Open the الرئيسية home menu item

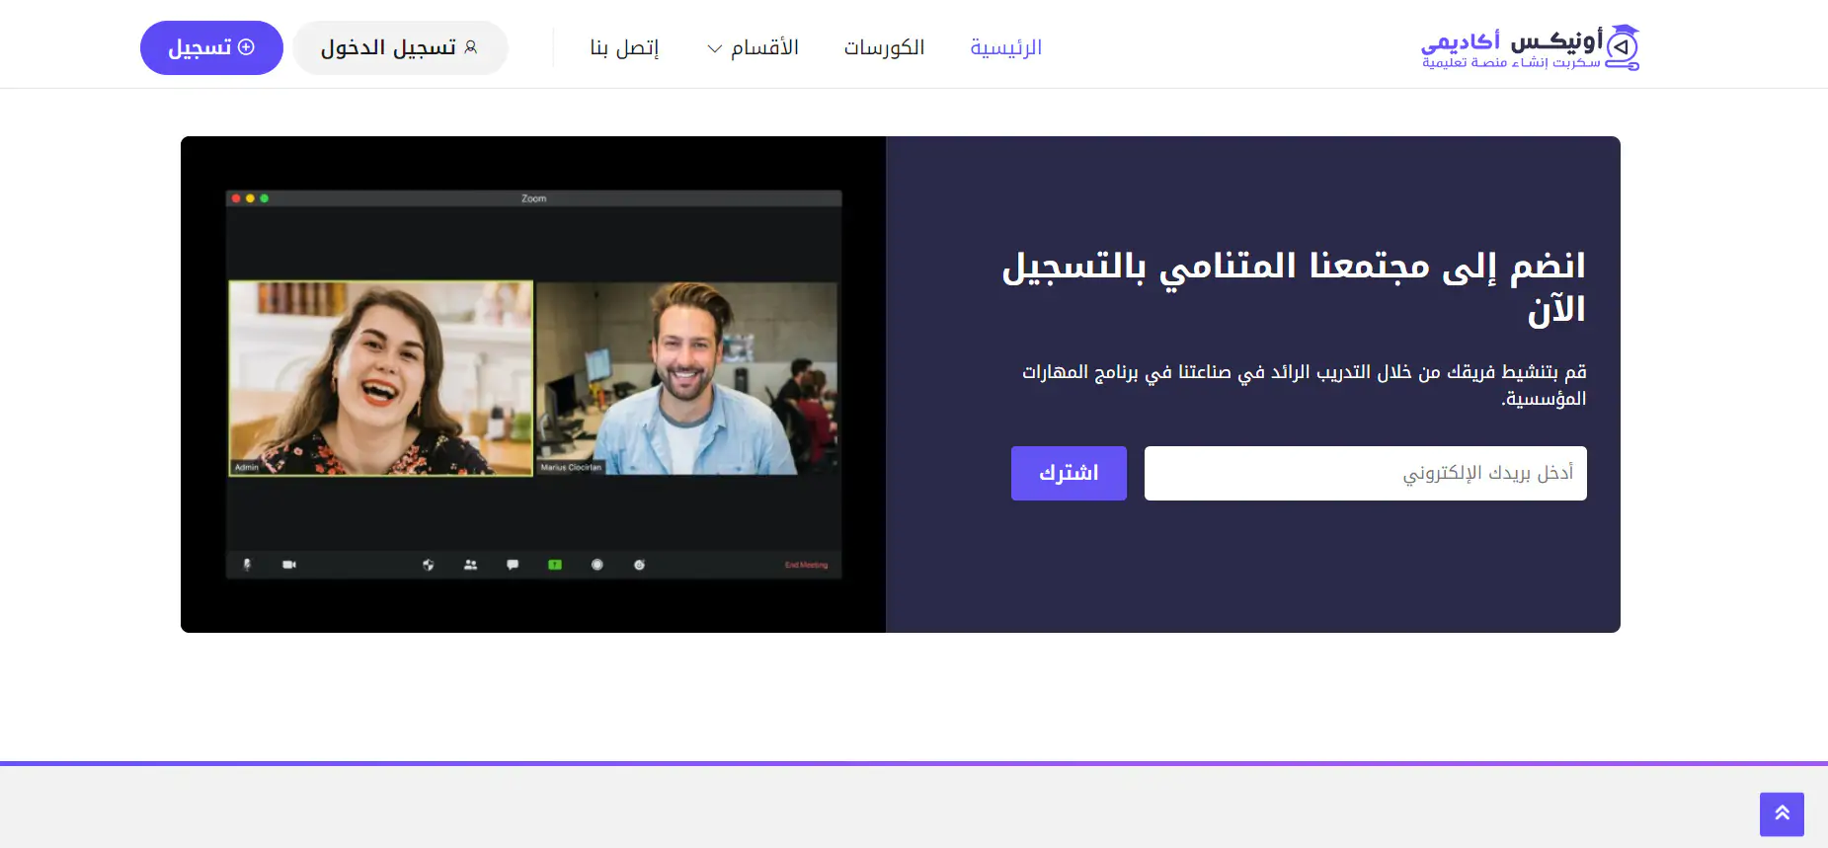pyautogui.click(x=1005, y=47)
